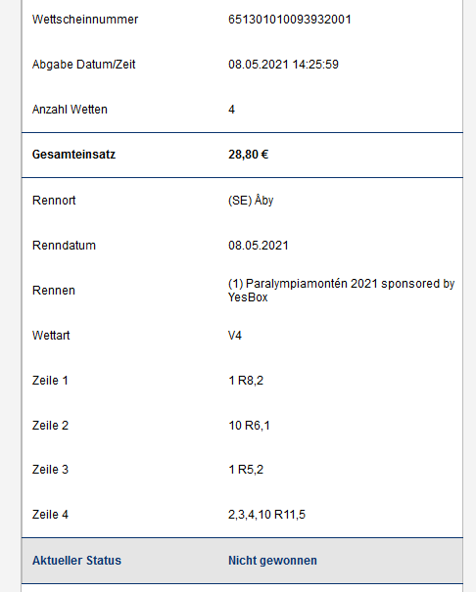This screenshot has width=476, height=592.
Task: Click the Nicht gewonnen status text
Action: 272,561
